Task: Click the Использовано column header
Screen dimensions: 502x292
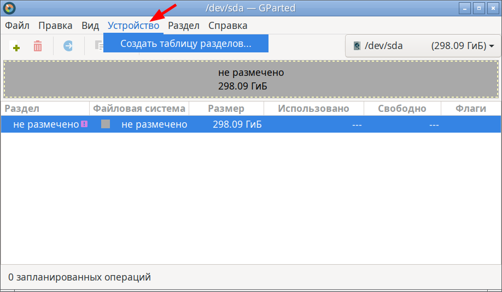Action: 314,109
